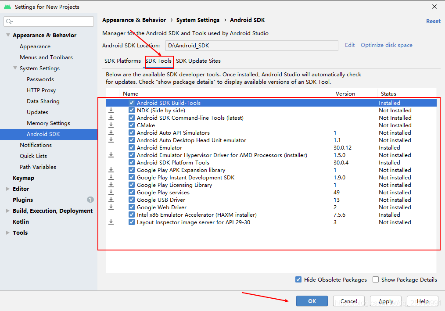This screenshot has width=445, height=311.
Task: Click the download icon beside Layout Inspector image server
Action: pyautogui.click(x=111, y=222)
